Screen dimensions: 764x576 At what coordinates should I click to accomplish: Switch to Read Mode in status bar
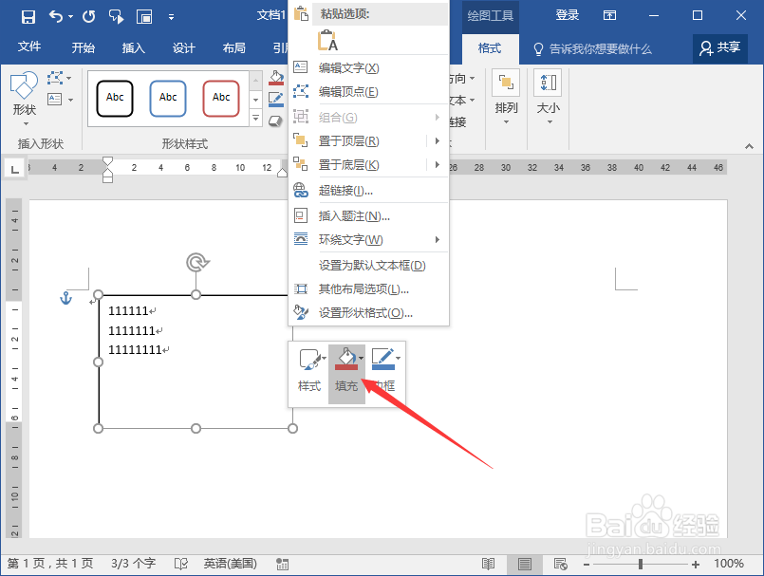(x=489, y=563)
